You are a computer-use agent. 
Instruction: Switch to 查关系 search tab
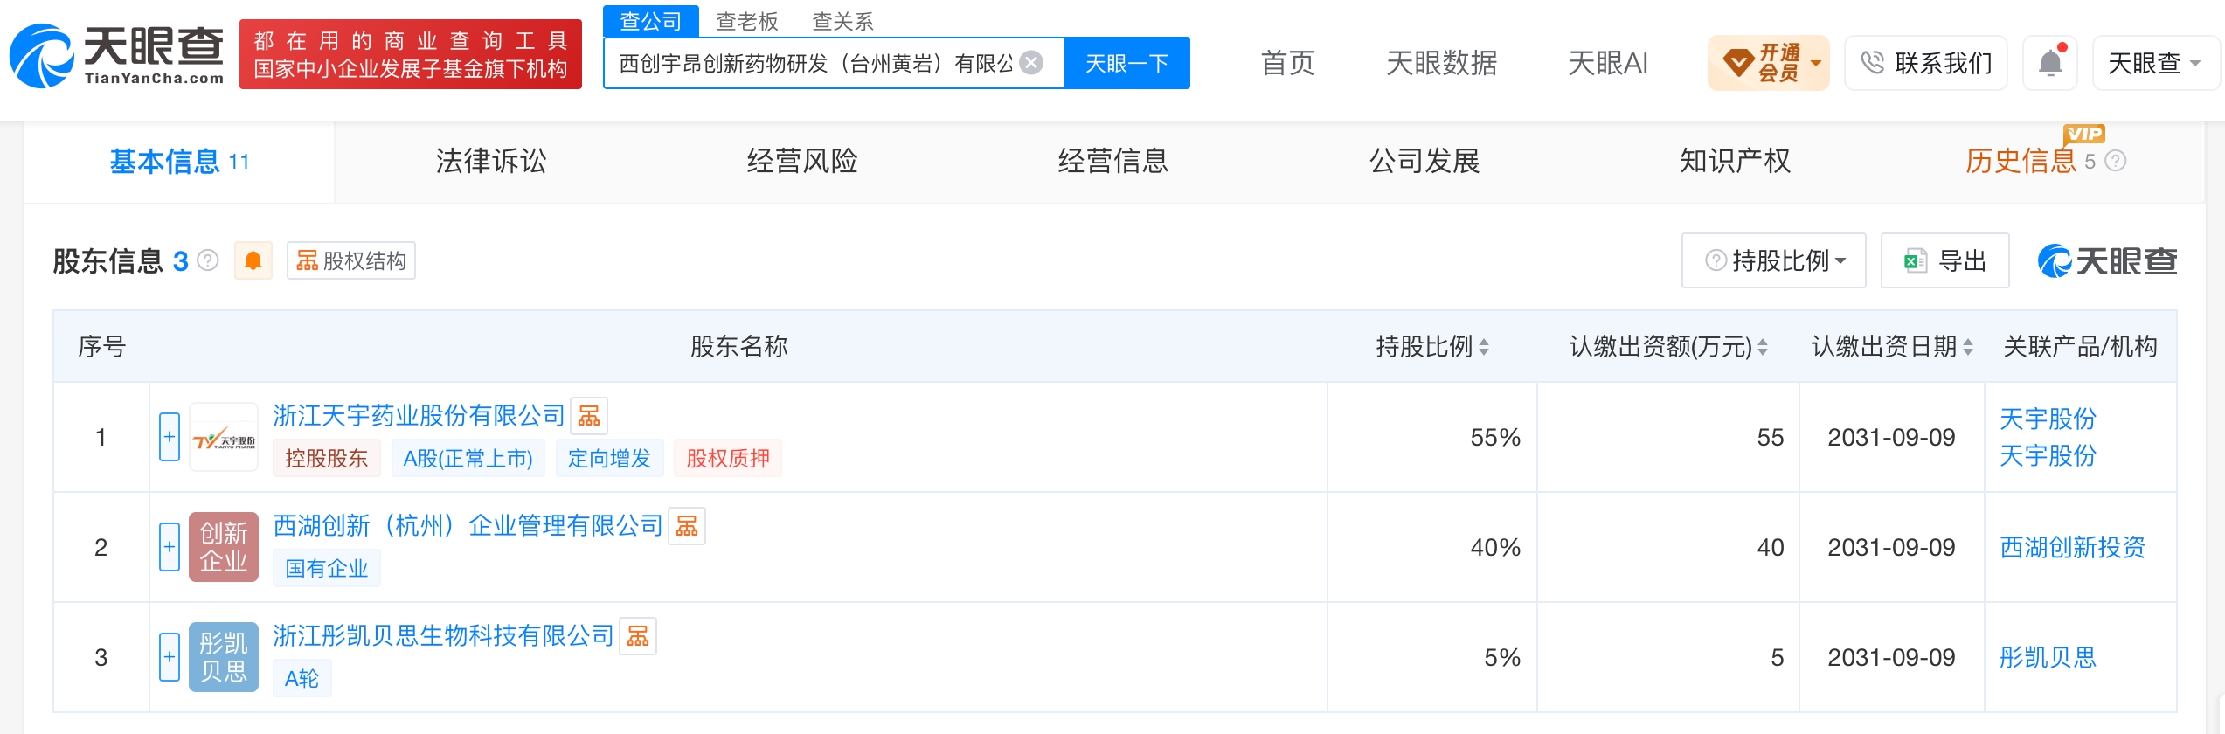[x=843, y=21]
